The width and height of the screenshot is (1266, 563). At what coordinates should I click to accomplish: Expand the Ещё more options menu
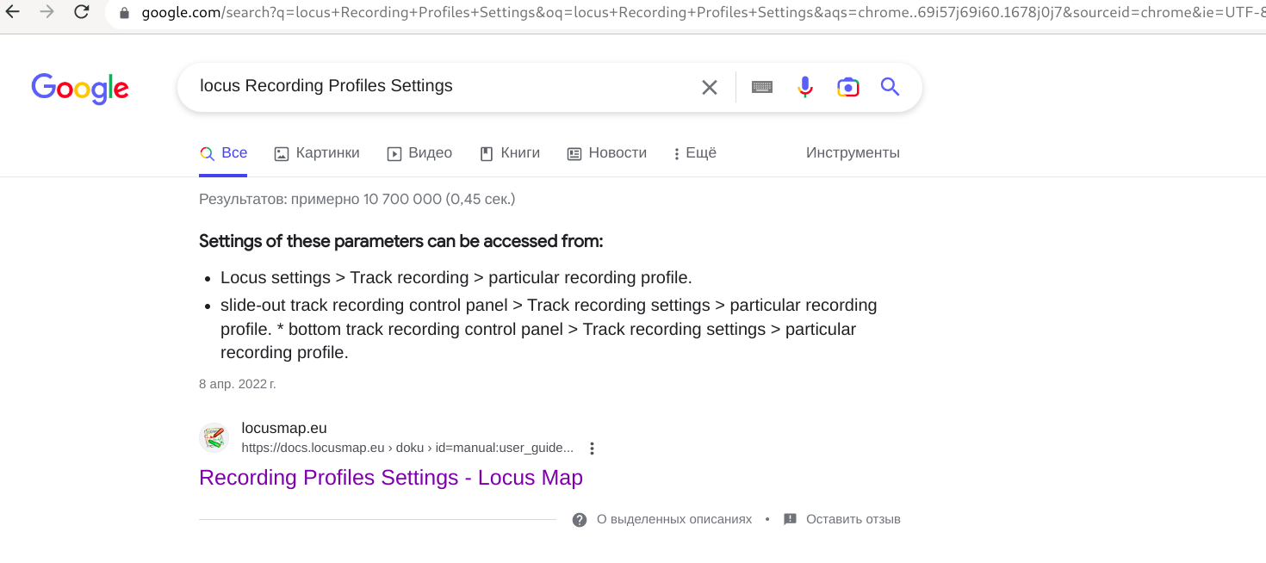(695, 153)
